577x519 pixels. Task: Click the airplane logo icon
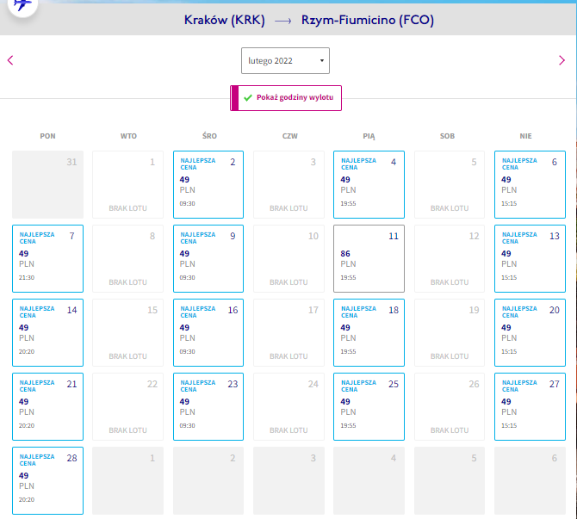[22, 5]
